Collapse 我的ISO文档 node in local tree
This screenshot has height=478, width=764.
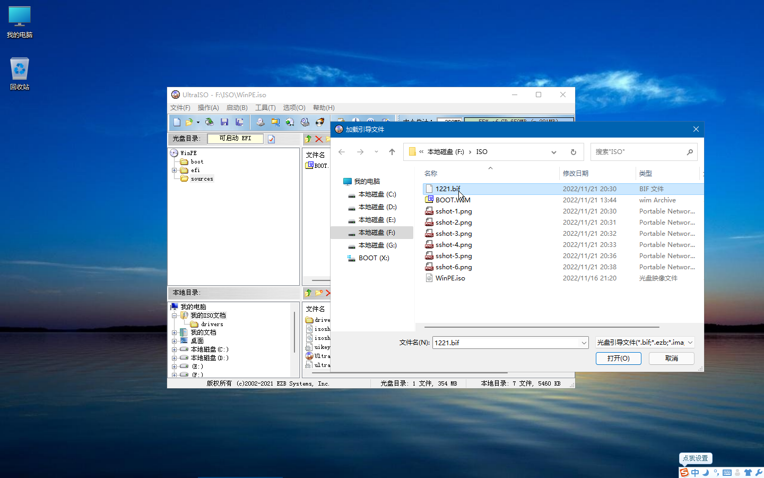[x=174, y=315]
